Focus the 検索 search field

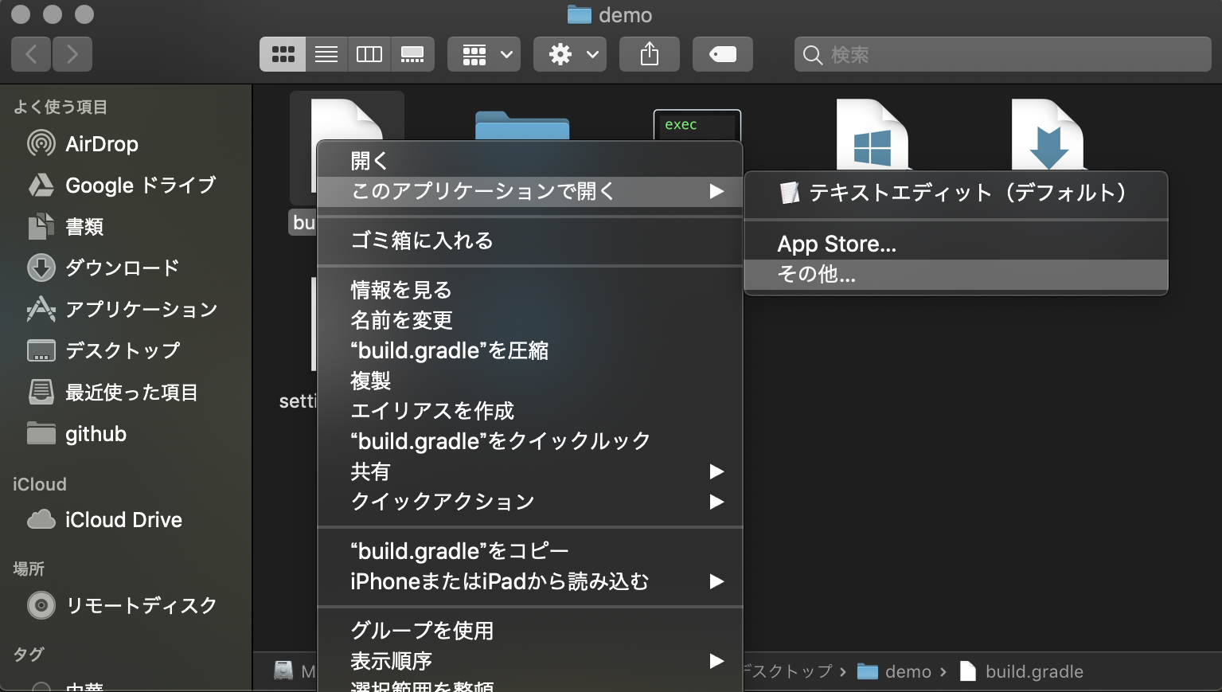pos(1003,54)
